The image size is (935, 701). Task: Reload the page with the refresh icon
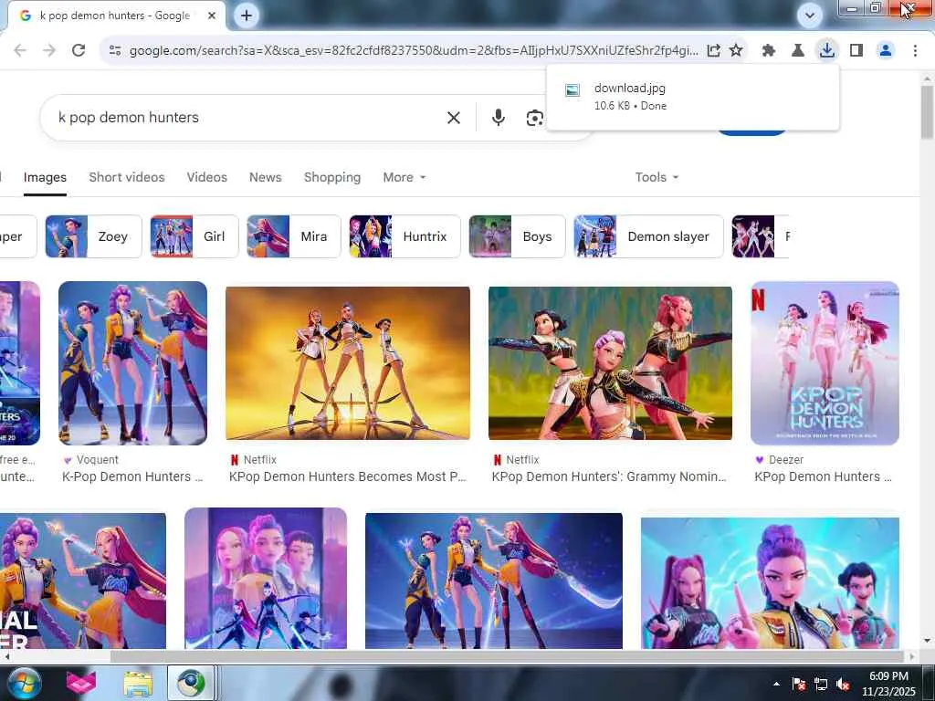point(79,51)
